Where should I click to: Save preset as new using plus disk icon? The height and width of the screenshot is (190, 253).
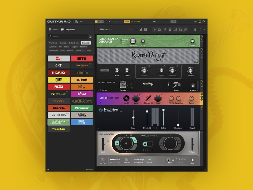[x=145, y=29]
